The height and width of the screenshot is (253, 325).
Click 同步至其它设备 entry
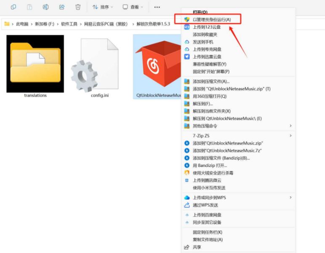(238, 222)
